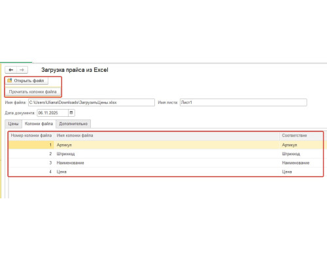This screenshot has width=327, height=261.
Task: Click Наименование in the Соответствие column
Action: (x=296, y=163)
